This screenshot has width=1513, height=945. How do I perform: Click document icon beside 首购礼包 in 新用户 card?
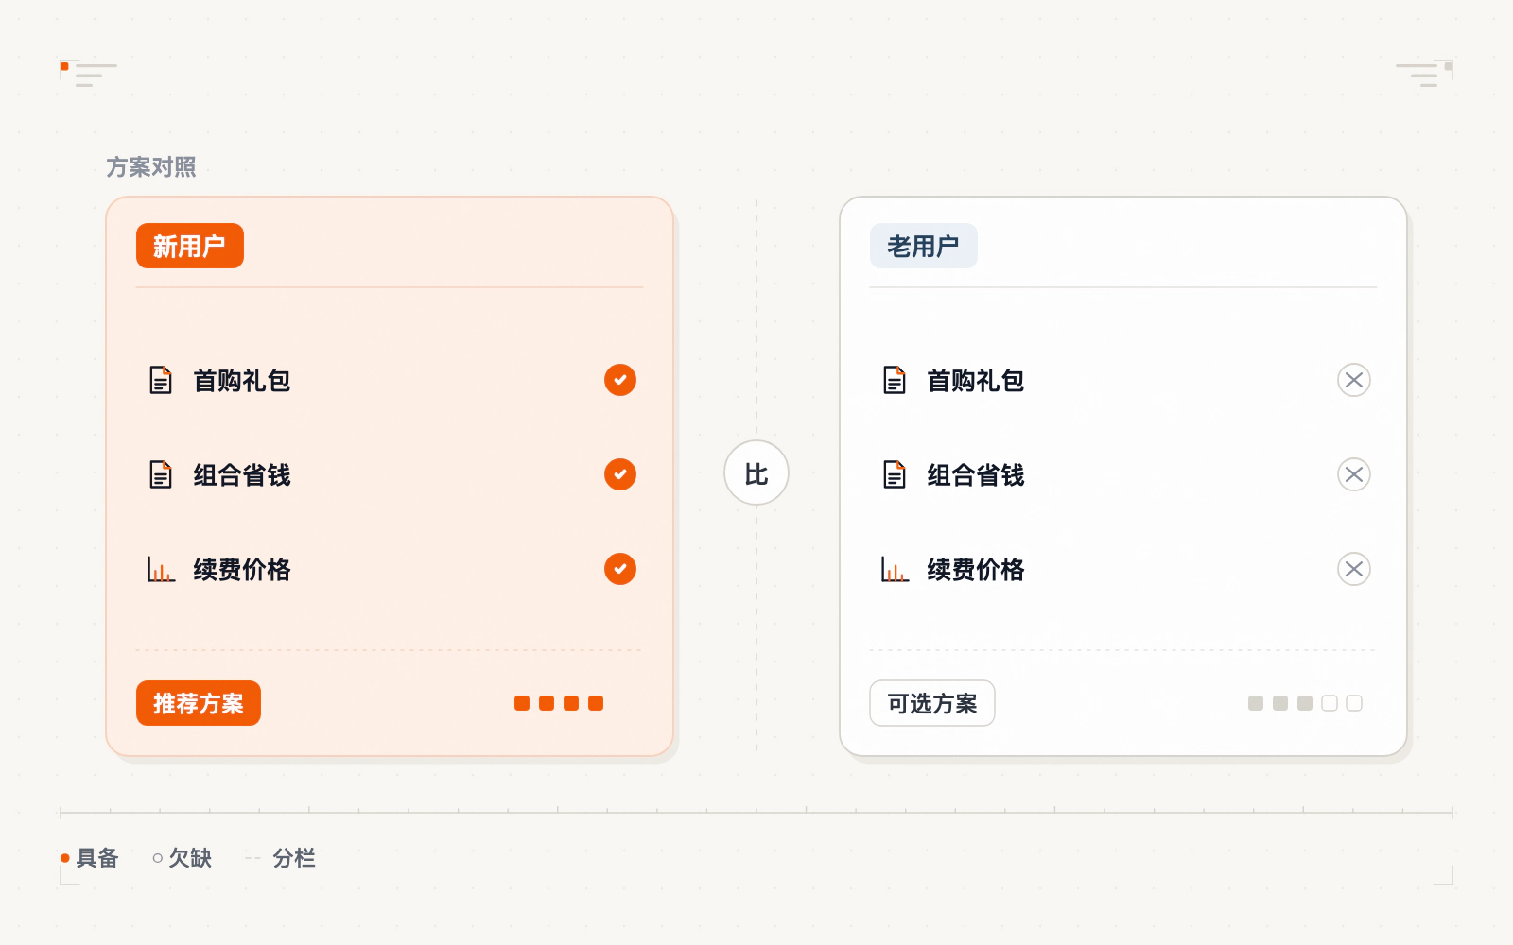coord(161,380)
